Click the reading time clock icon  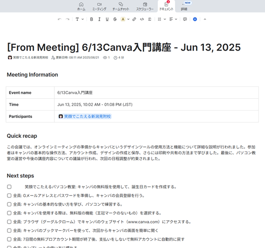(115, 58)
